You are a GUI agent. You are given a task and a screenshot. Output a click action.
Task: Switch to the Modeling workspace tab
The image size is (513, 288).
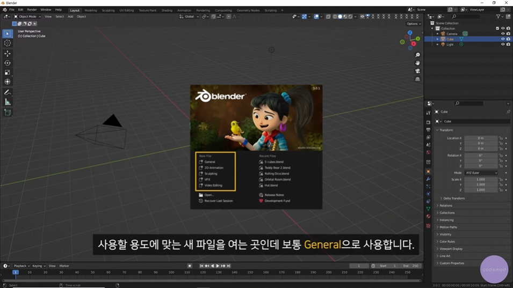click(x=91, y=10)
